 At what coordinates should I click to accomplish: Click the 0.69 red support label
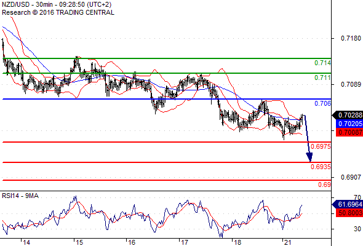tap(324, 184)
